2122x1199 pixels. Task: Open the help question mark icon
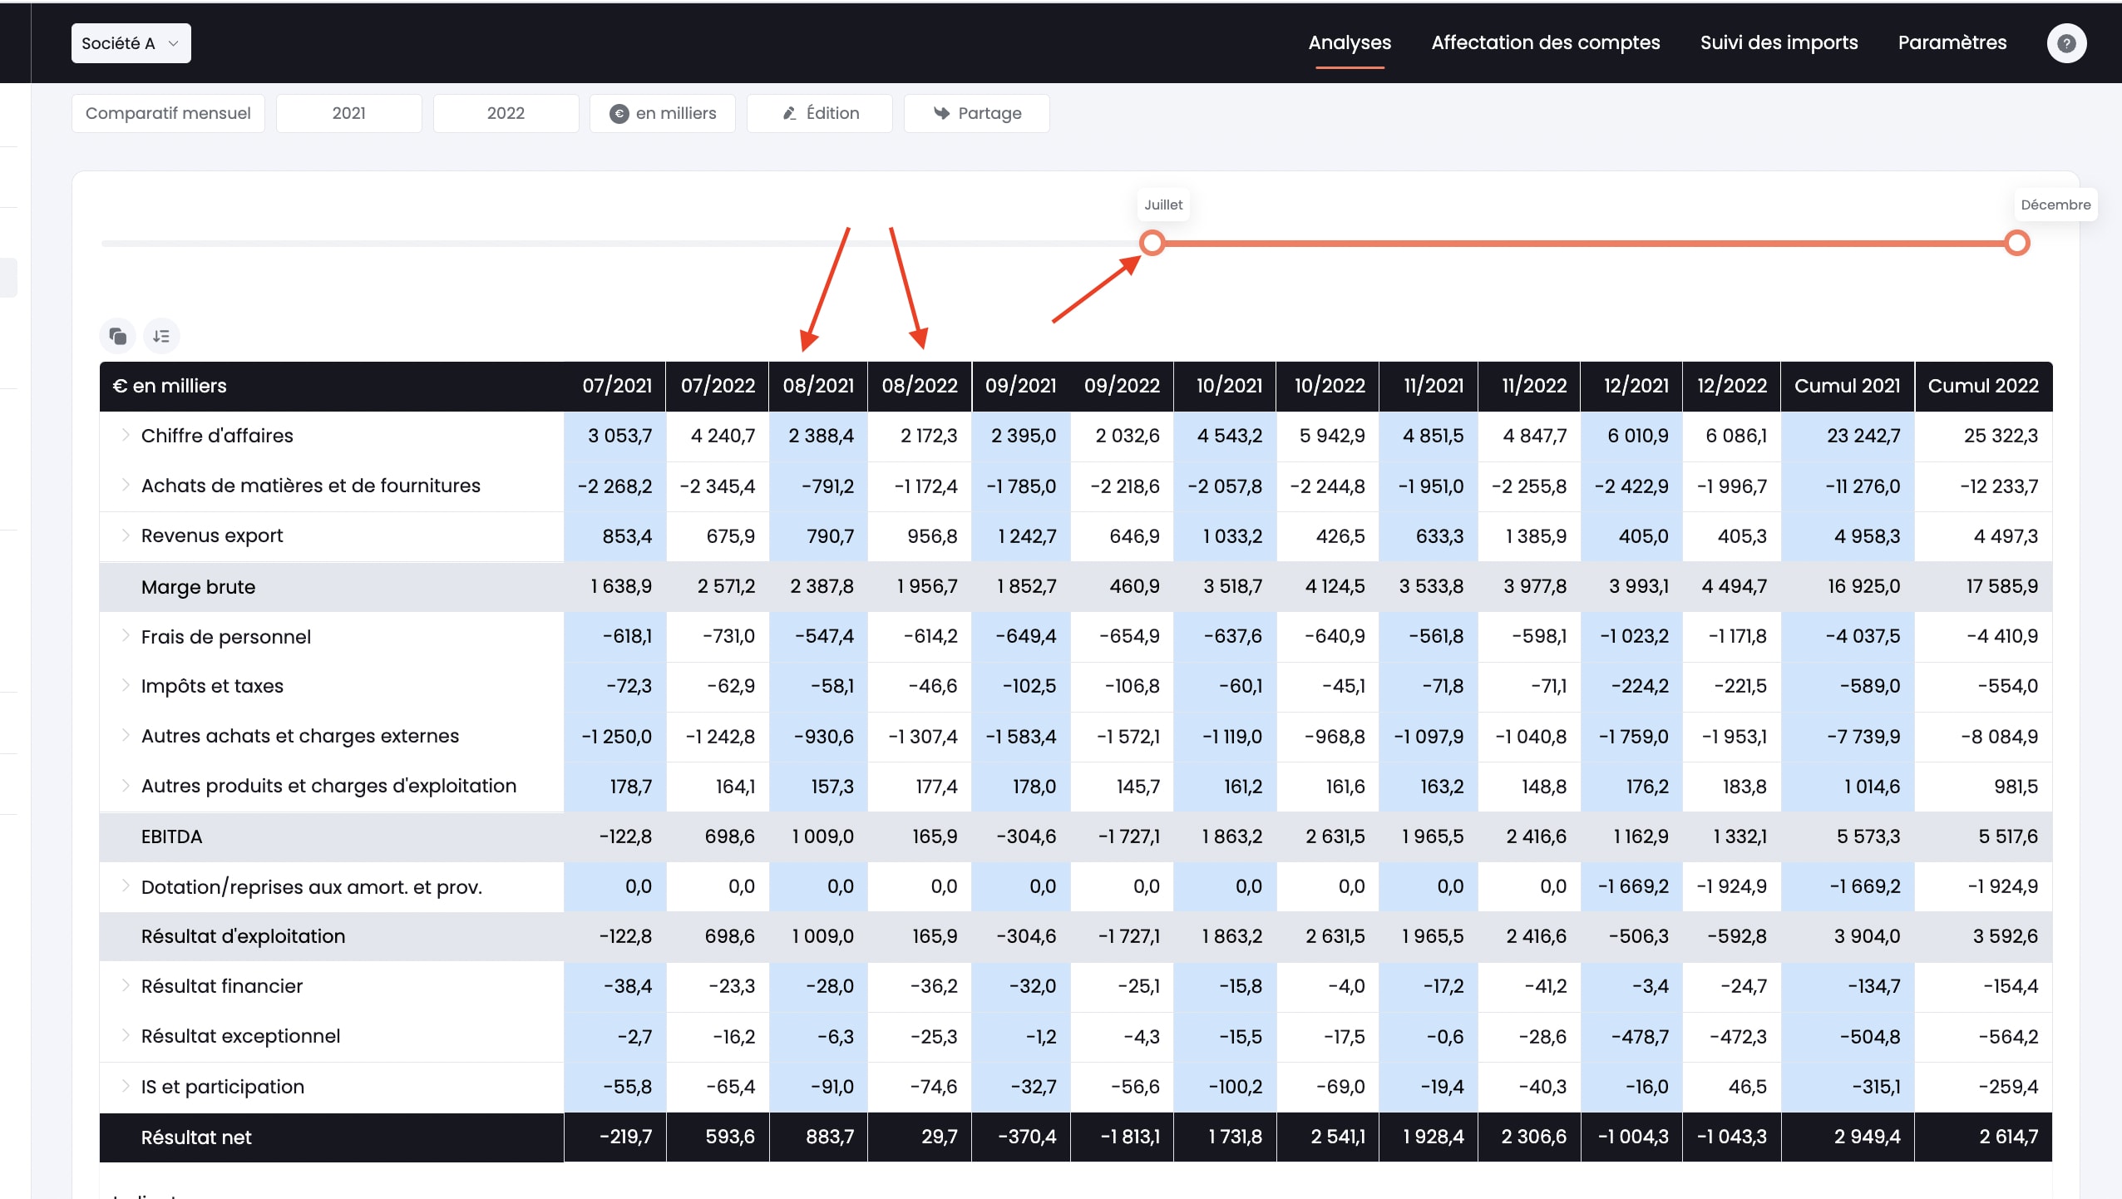[x=2066, y=43]
